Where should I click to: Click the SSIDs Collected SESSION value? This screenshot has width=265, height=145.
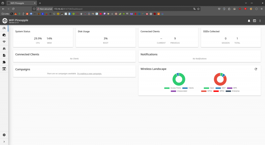click(226, 39)
